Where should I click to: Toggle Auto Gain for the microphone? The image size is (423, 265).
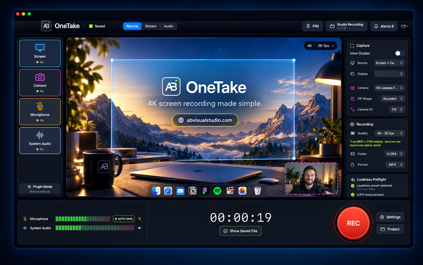pyautogui.click(x=124, y=219)
